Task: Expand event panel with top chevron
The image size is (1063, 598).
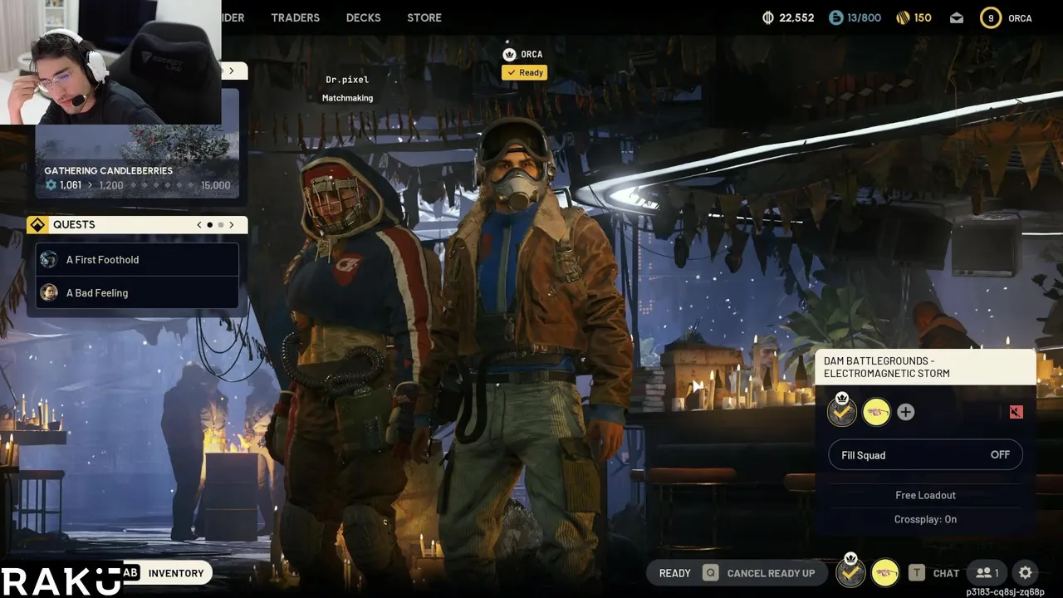Action: click(232, 71)
